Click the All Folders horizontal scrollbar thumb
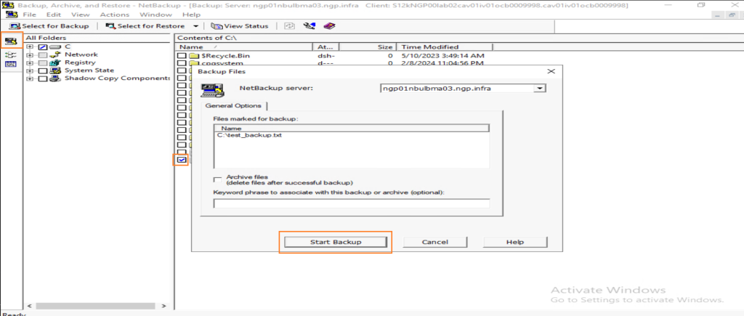The image size is (744, 316). (94, 306)
